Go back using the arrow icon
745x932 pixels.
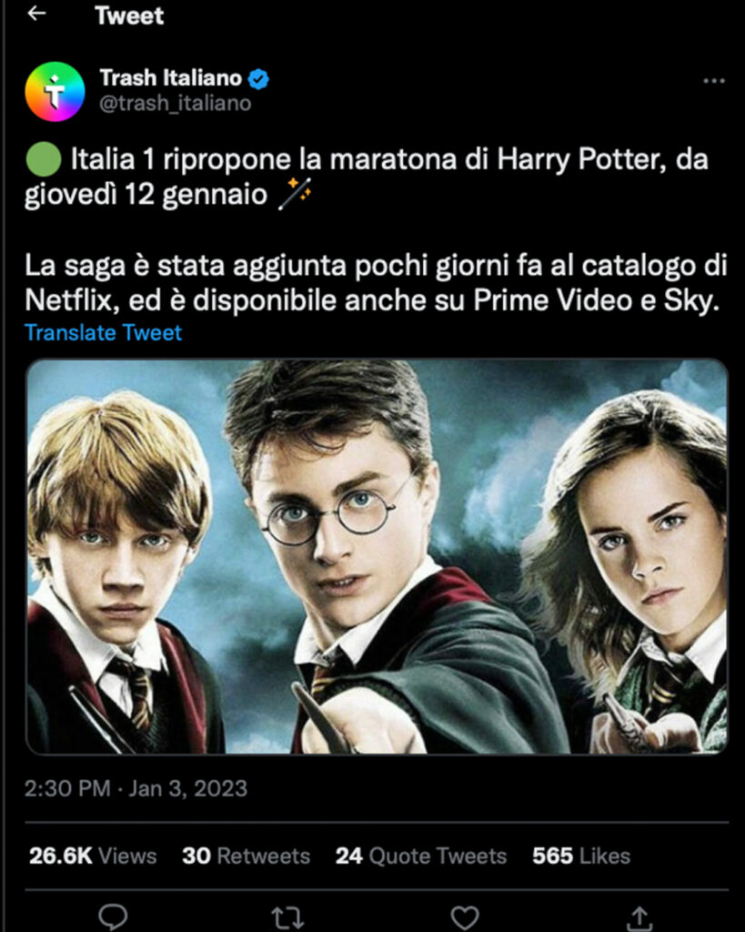pyautogui.click(x=36, y=14)
